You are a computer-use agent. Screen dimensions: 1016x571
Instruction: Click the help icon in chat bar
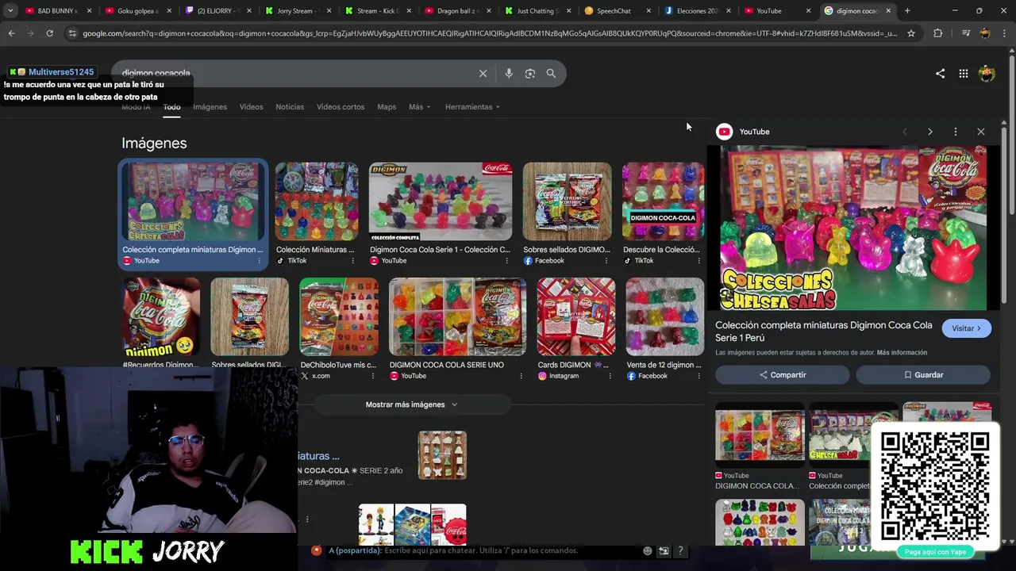680,550
